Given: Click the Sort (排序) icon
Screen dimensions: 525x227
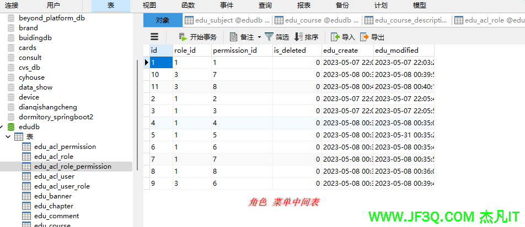Looking at the screenshot, I should click(298, 37).
